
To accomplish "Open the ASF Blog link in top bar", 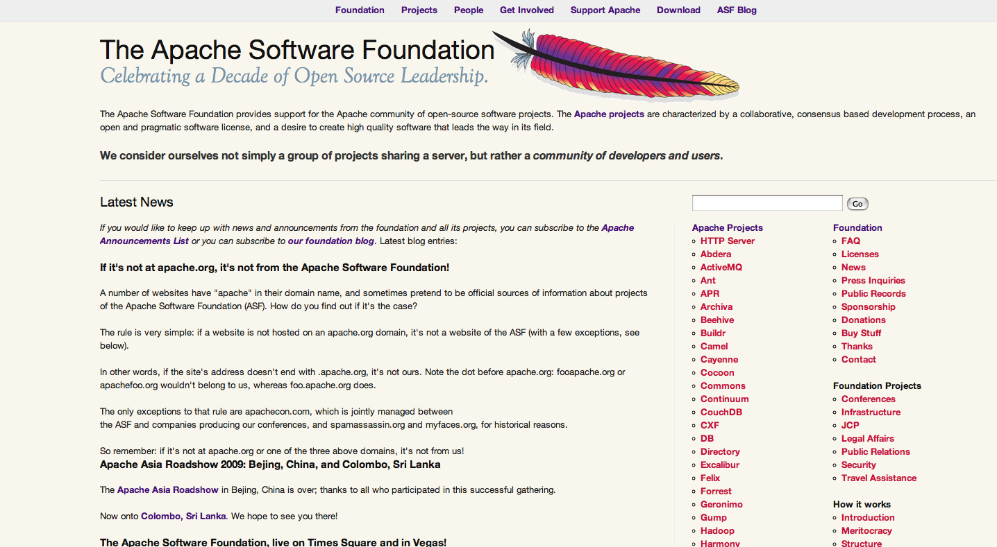I will click(737, 10).
